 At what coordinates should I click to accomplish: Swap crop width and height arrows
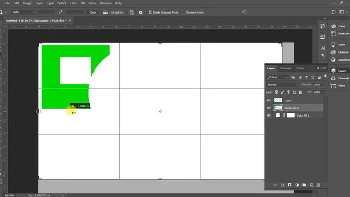coord(61,12)
